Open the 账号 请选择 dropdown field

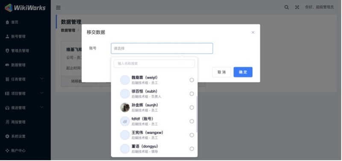(x=162, y=48)
